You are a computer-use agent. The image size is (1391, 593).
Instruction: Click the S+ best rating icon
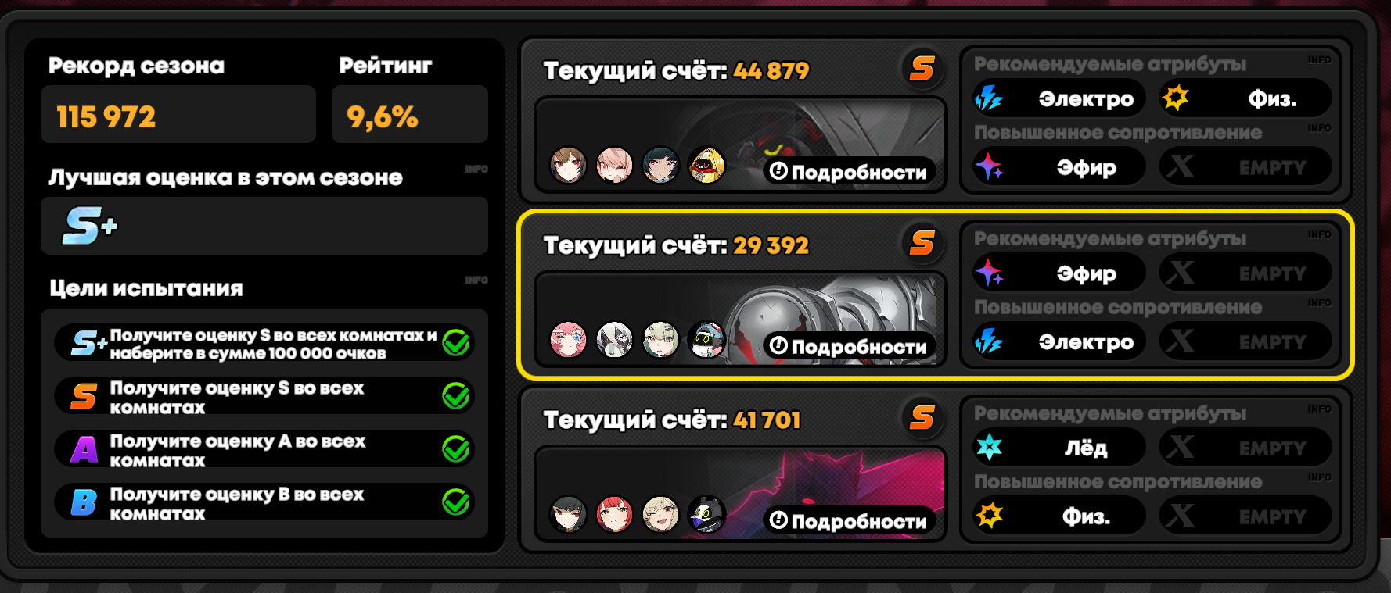(x=90, y=226)
